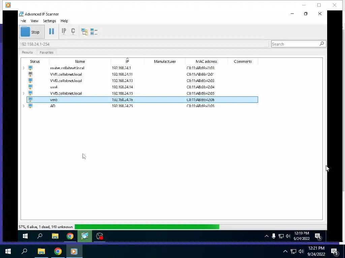Expand the VM5.collabnet.local row
345x258 pixels.
(x=24, y=93)
